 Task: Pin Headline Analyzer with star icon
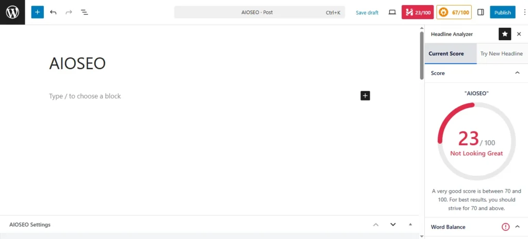point(505,34)
